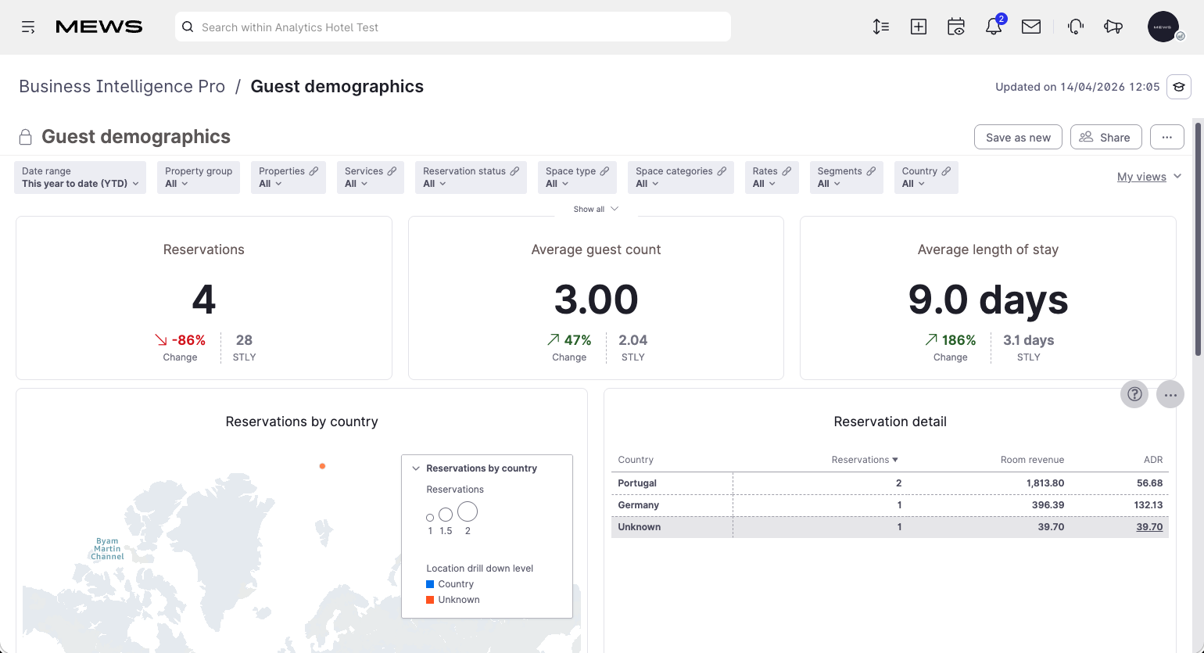1204x653 pixels.
Task: Click the headset support icon
Action: (x=1076, y=27)
